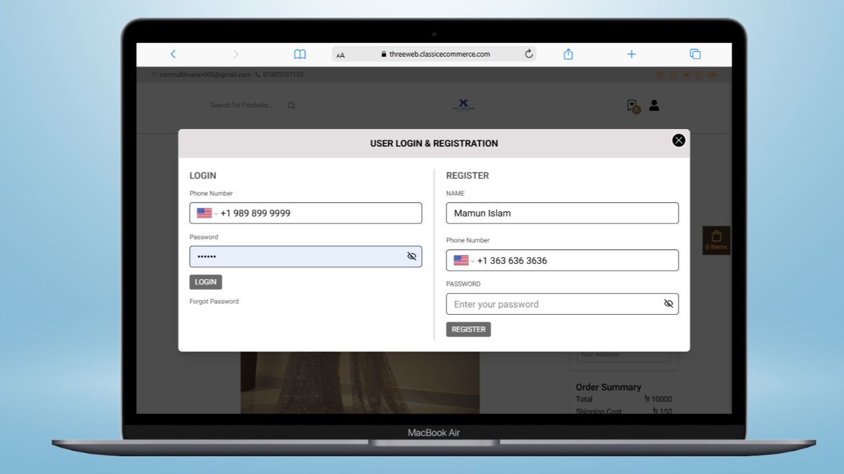Open the country flag dropdown in Login phone
This screenshot has width=844, height=474.
point(206,213)
